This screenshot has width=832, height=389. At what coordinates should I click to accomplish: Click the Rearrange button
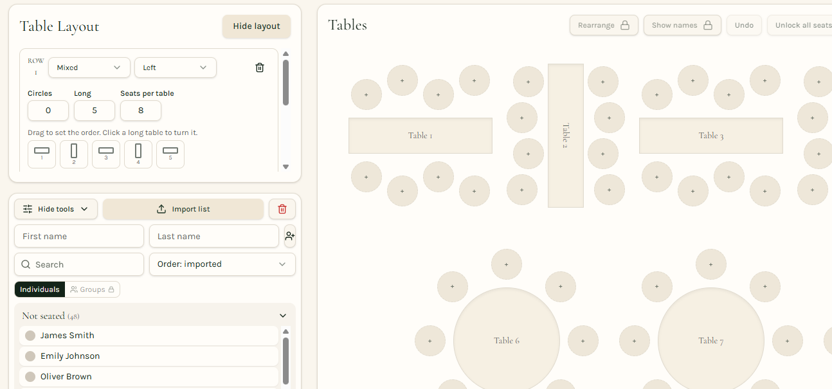[x=604, y=25]
